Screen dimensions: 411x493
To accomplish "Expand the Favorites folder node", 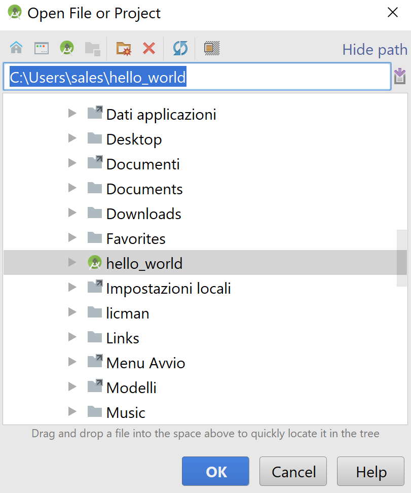I will coord(72,237).
